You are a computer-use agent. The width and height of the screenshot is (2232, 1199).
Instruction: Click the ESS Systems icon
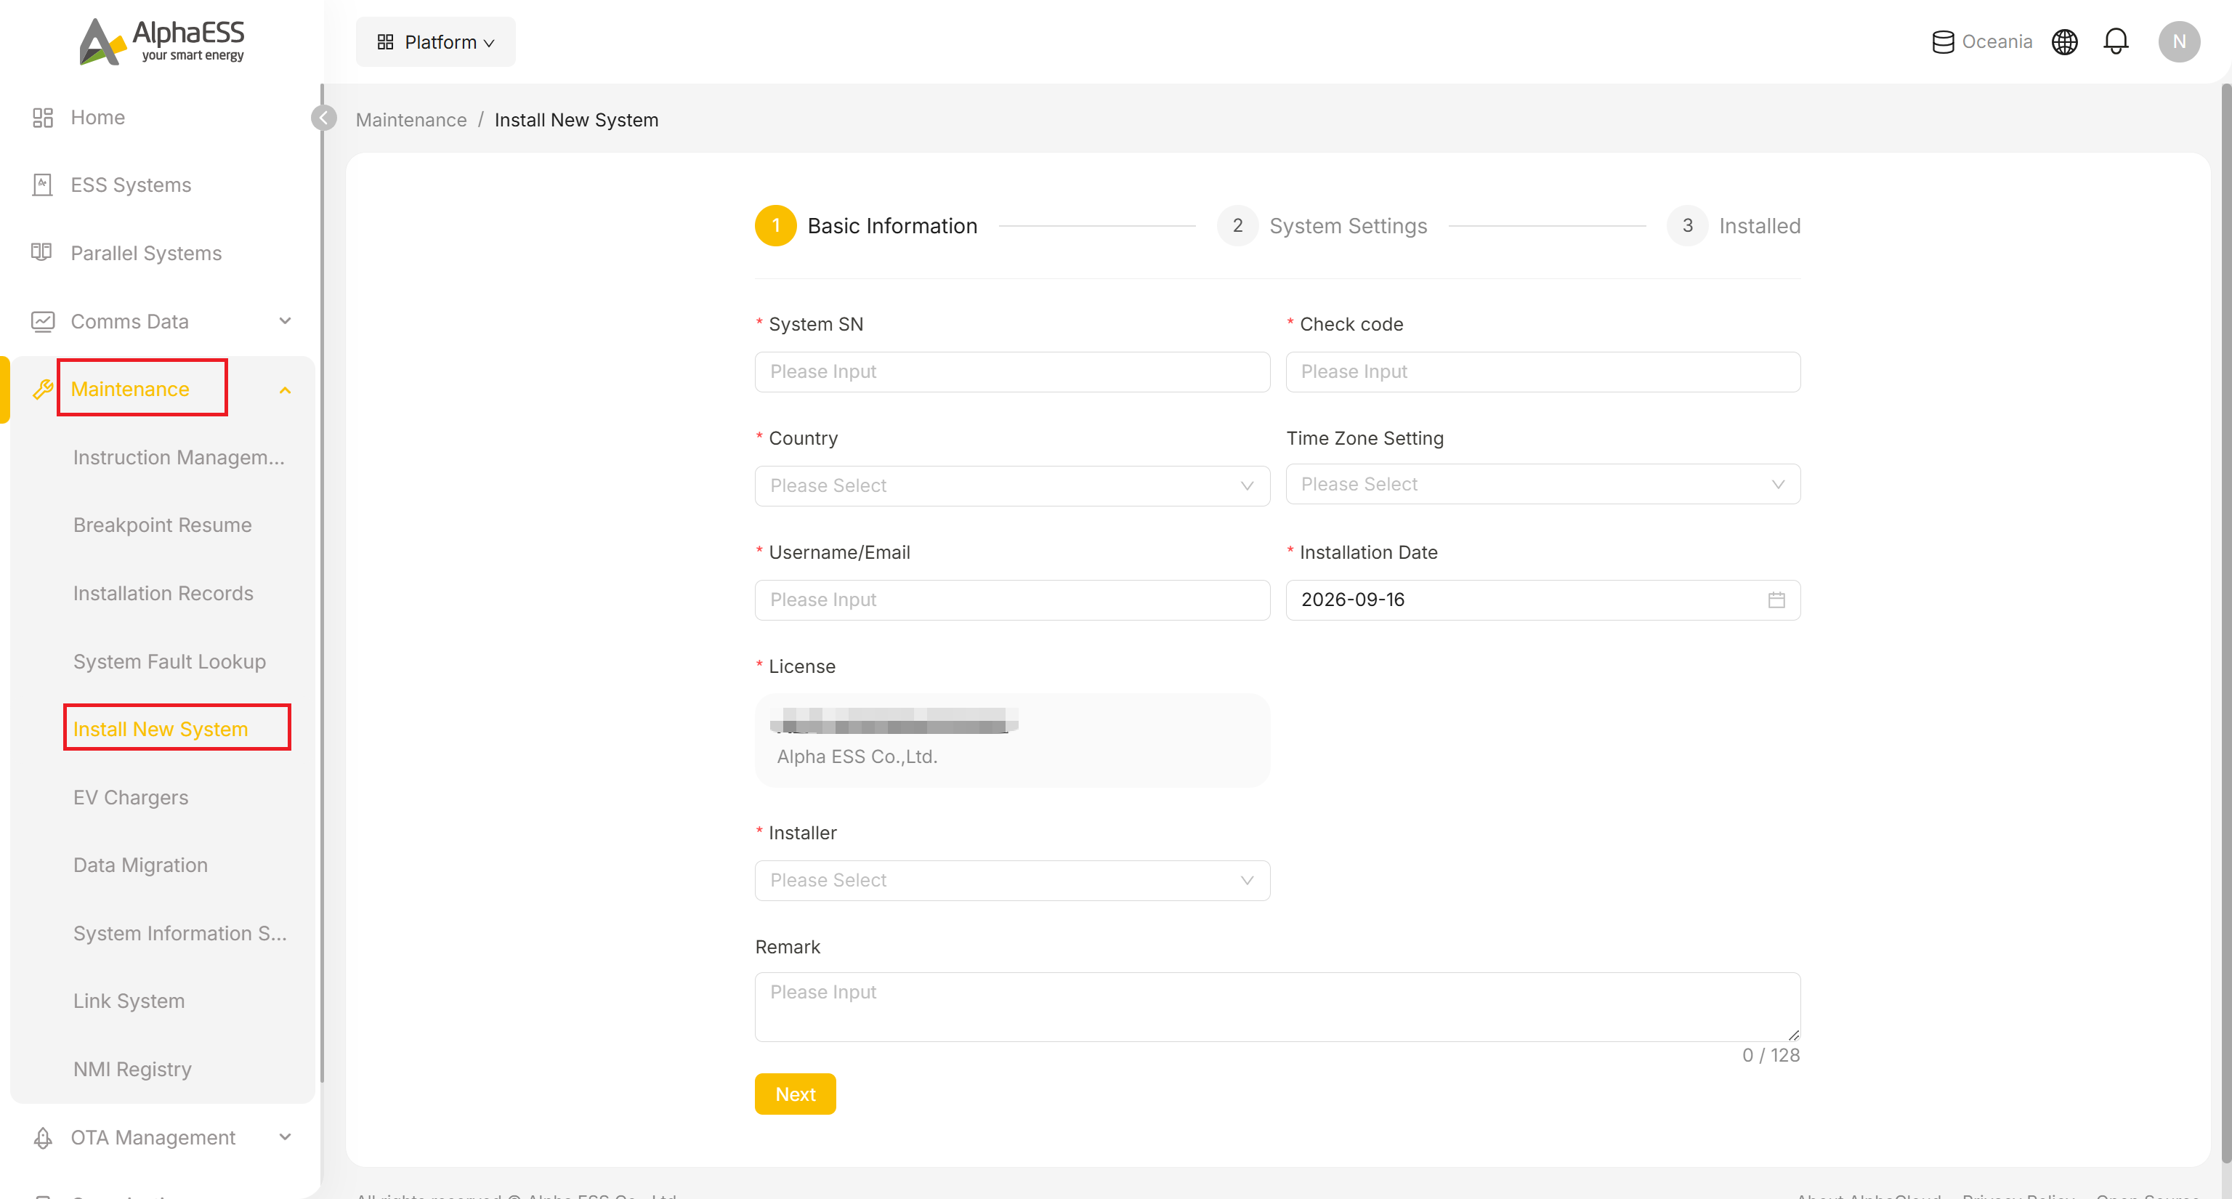click(42, 185)
